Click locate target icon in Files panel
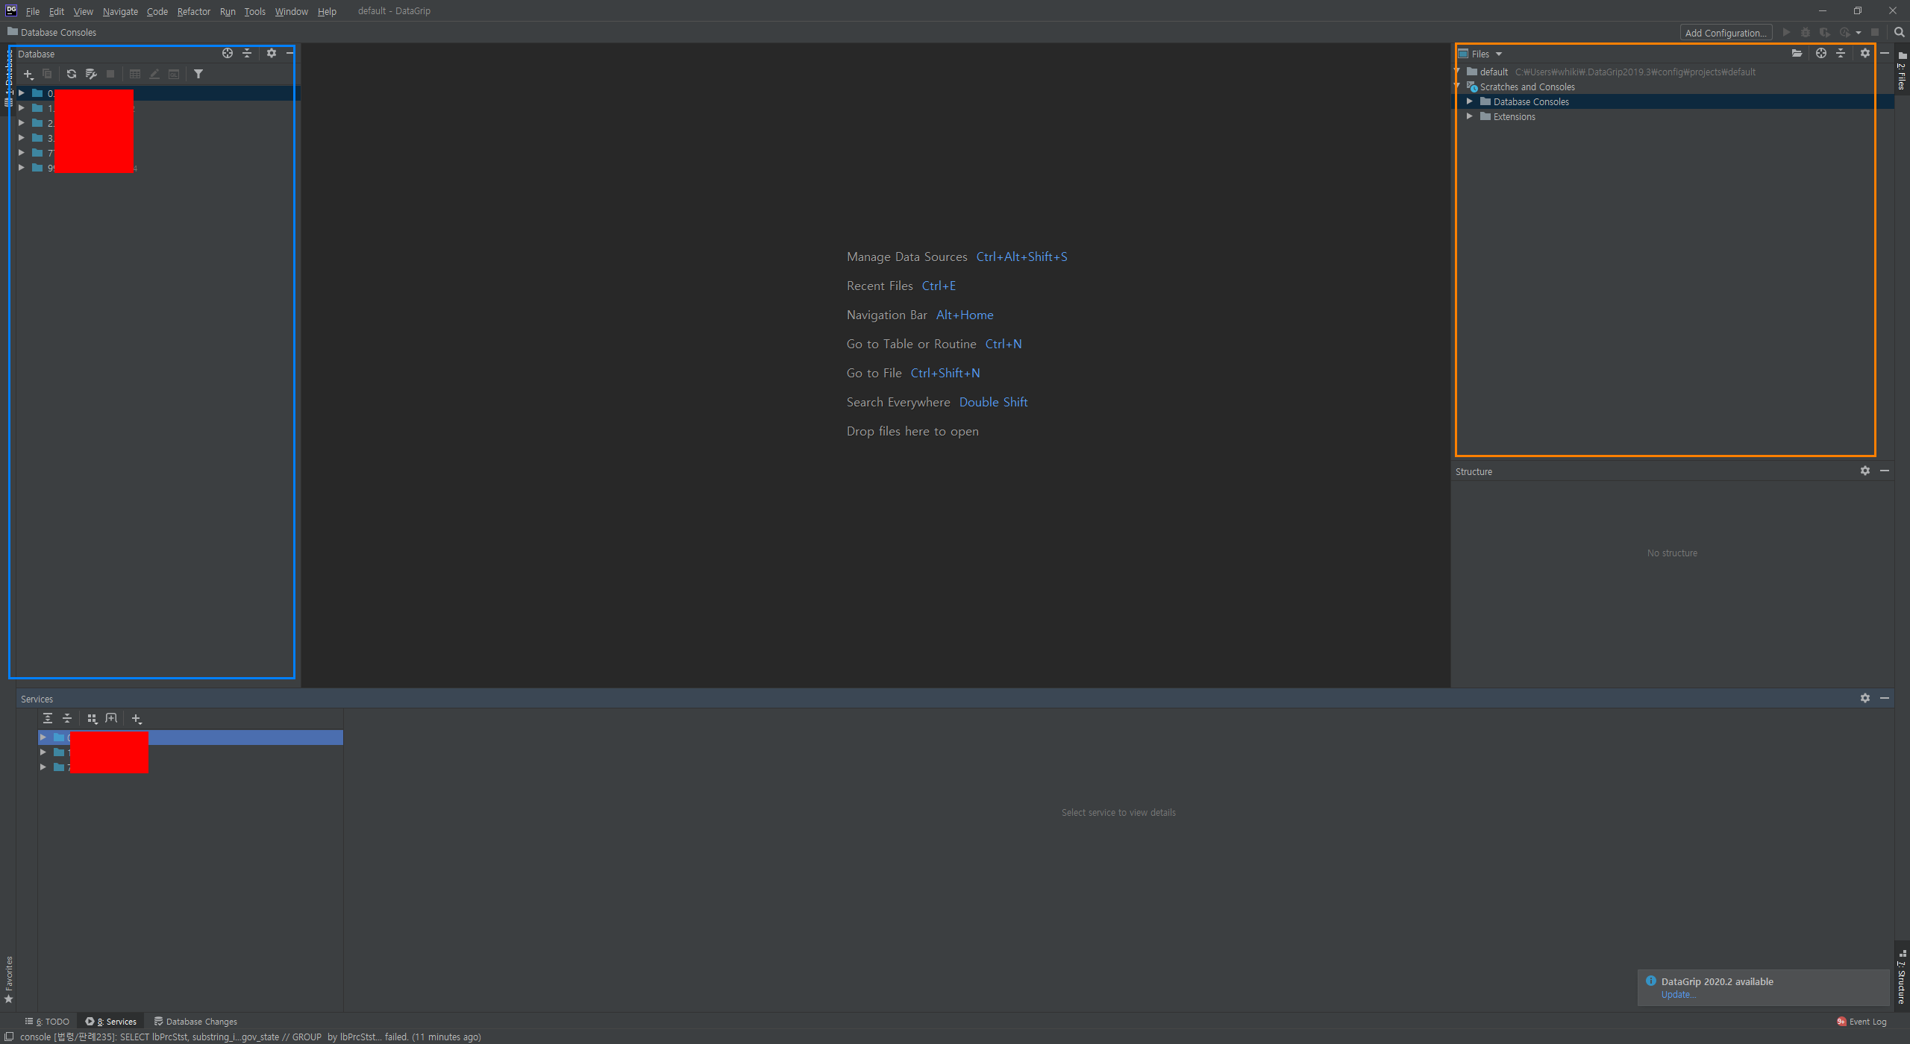Image resolution: width=1910 pixels, height=1044 pixels. tap(1821, 53)
